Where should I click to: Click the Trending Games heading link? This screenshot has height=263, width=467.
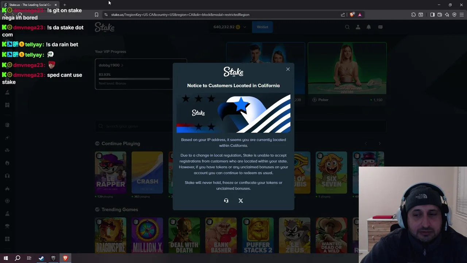coord(120,210)
